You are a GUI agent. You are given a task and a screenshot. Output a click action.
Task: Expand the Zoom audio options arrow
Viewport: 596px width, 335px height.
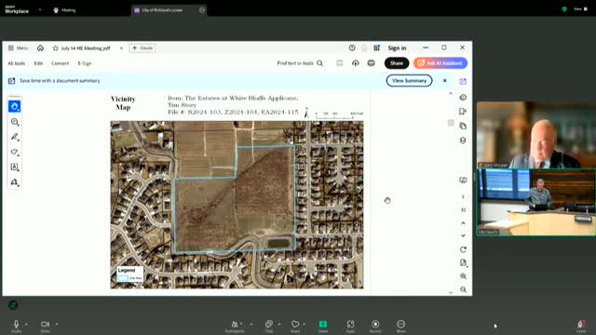pyautogui.click(x=26, y=324)
